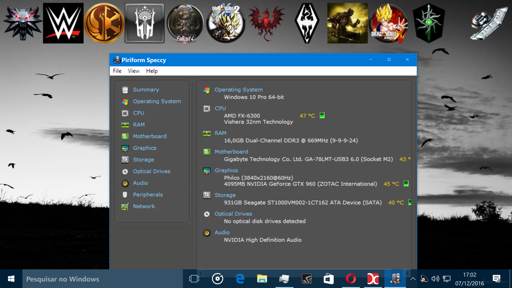
Task: Maximize the Piriform Speccy window
Action: coord(389,59)
